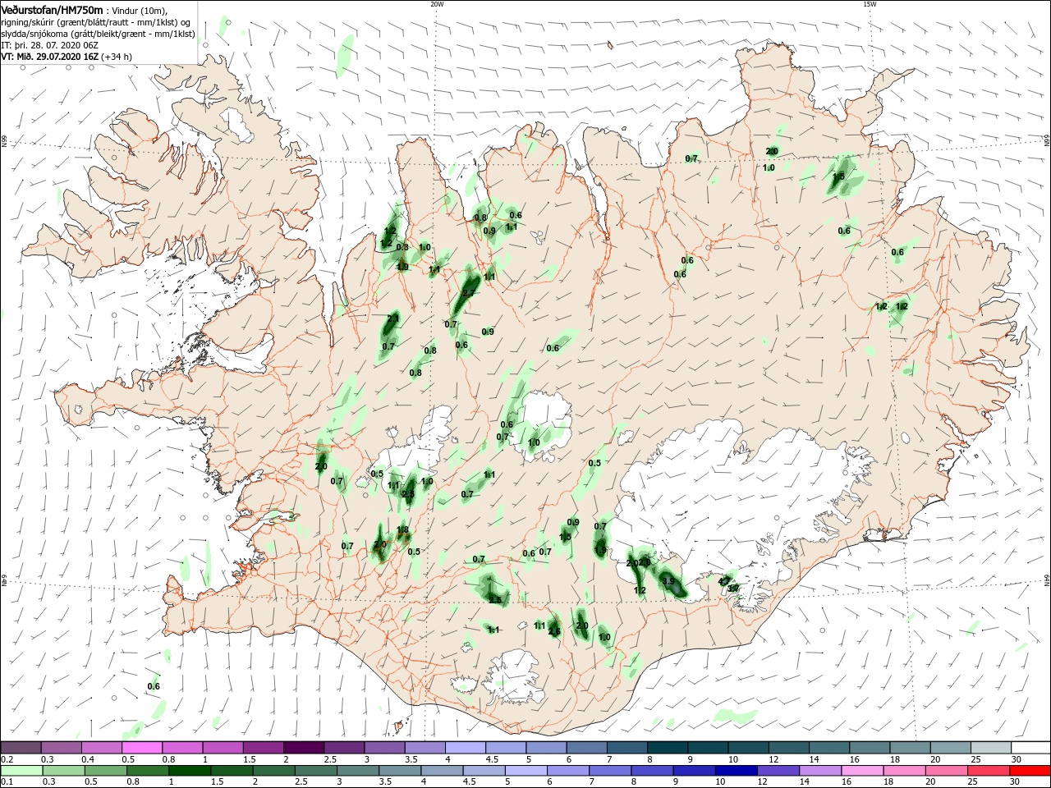Click the '15W' longitude label

[870, 4]
